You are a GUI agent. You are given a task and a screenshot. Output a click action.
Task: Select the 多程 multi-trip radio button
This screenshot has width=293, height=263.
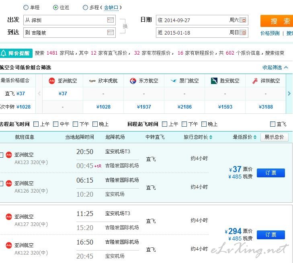point(85,8)
